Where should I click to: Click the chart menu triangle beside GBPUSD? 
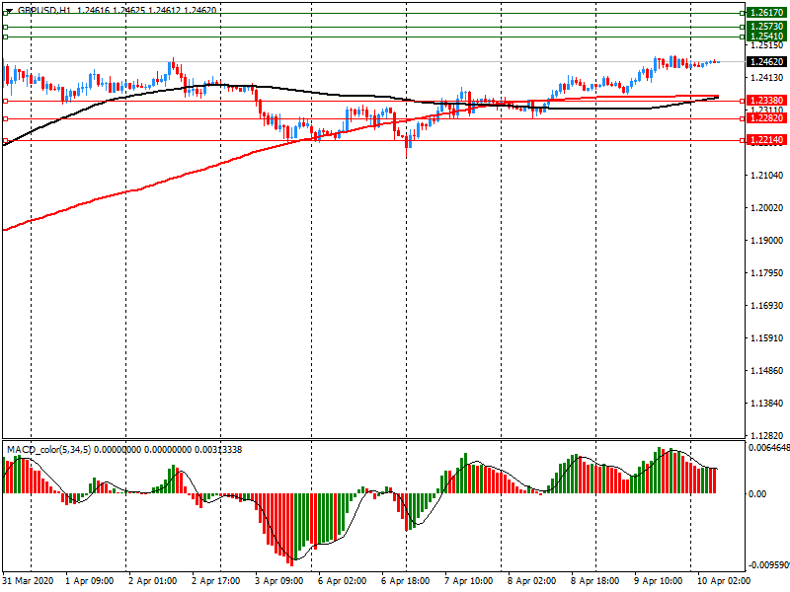tap(9, 10)
